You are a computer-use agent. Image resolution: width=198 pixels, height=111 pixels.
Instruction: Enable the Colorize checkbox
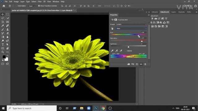pyautogui.click(x=126, y=51)
